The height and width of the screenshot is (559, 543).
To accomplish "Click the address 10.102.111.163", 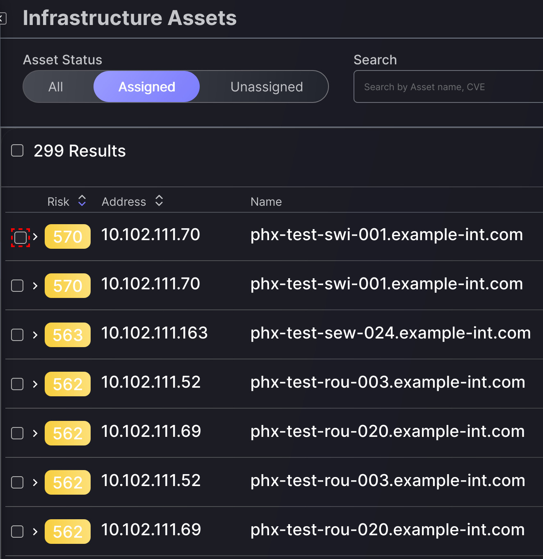I will 154,333.
